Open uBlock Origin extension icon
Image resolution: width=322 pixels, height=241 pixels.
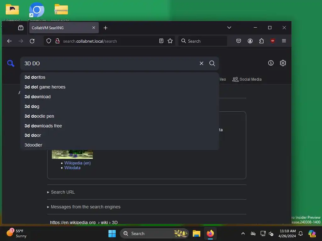point(273,41)
